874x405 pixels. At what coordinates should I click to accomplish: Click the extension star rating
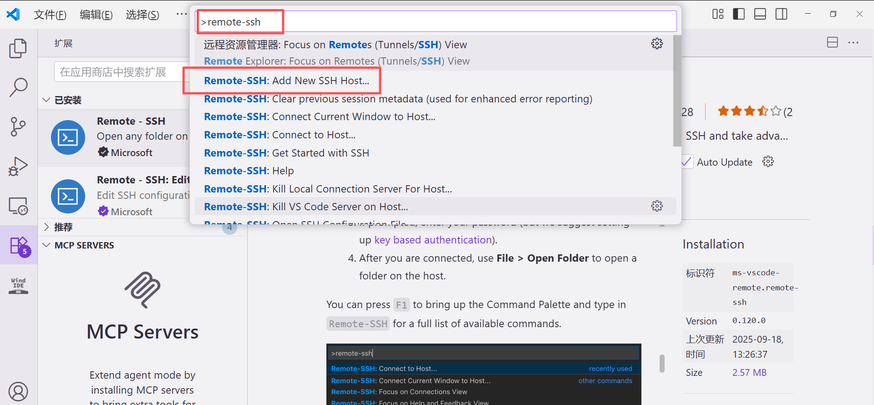[749, 111]
